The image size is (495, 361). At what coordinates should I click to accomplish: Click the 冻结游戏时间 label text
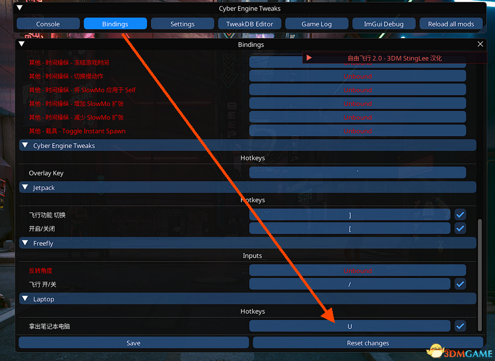click(93, 63)
